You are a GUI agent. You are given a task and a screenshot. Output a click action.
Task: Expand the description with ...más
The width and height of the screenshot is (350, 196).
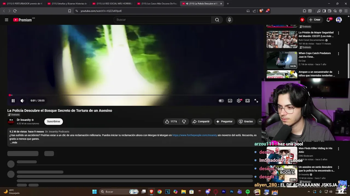point(14,143)
